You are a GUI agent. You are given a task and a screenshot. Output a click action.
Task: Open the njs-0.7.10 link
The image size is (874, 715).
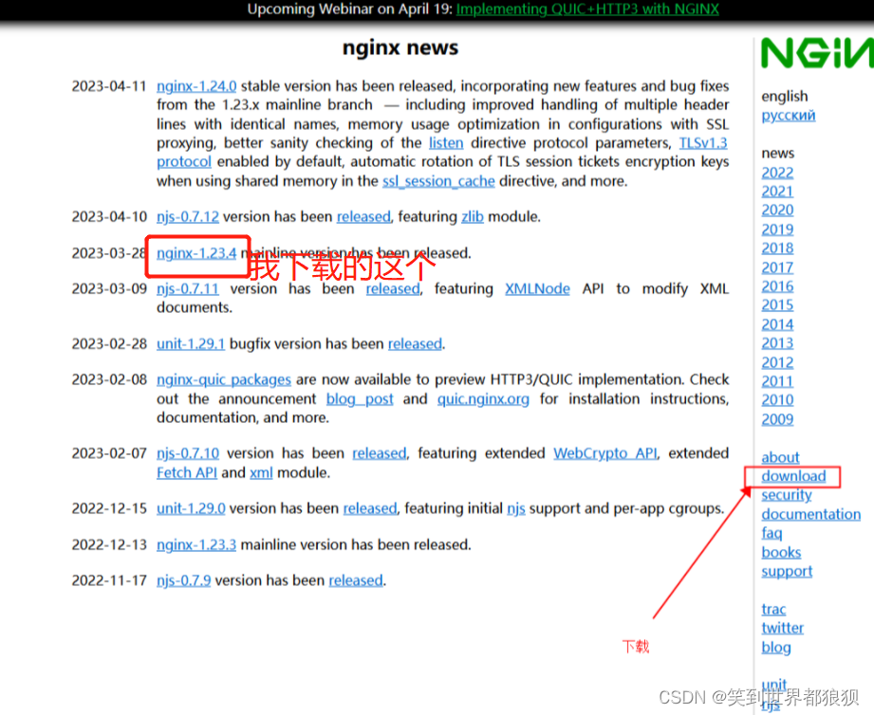[188, 453]
